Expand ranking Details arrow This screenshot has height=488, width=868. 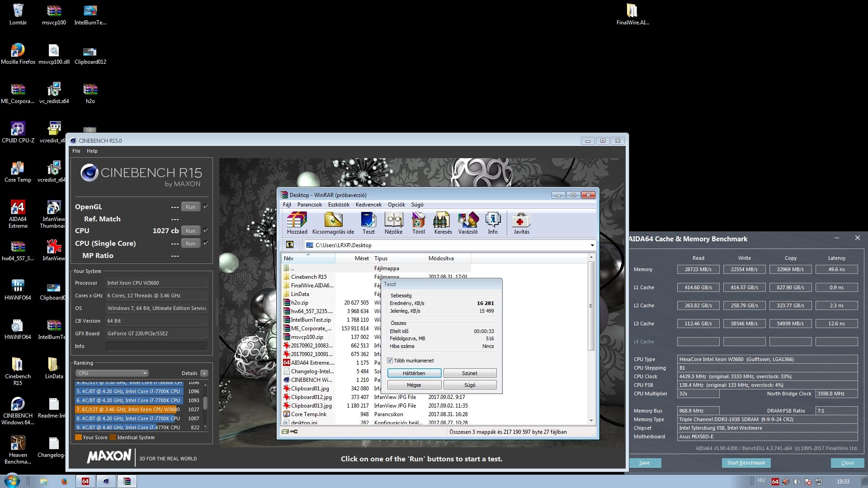204,373
